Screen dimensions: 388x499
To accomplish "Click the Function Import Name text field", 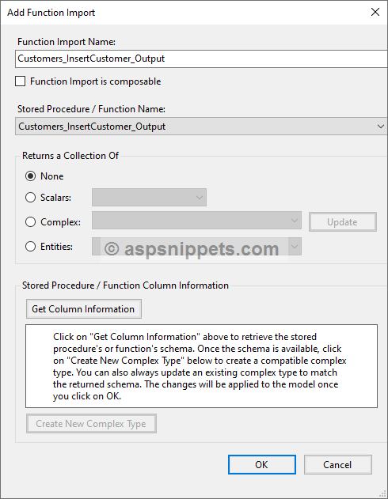I will (x=201, y=59).
